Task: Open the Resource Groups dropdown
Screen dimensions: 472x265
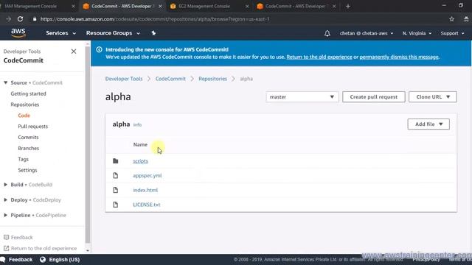Action: point(113,33)
